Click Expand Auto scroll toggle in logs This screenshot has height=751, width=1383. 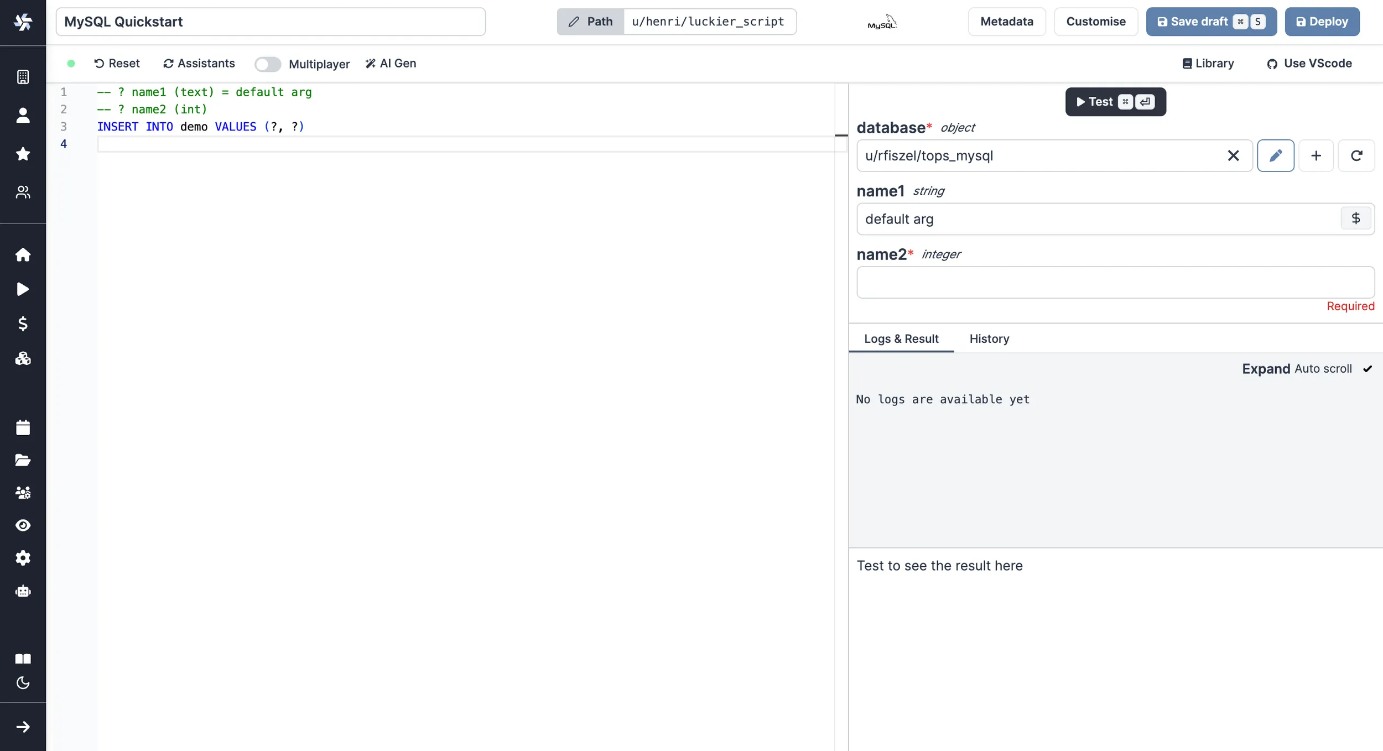click(1368, 368)
